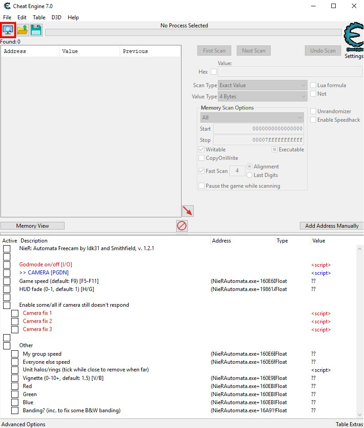Open Memory View
Screen dimensions: 364x428
[x=32, y=226]
